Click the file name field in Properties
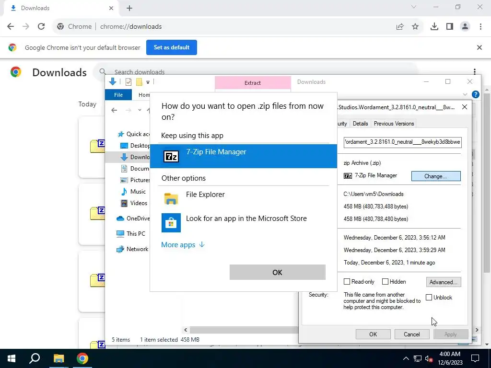The height and width of the screenshot is (368, 491). click(402, 142)
